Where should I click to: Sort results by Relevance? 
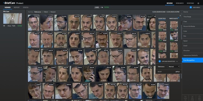(38, 12)
